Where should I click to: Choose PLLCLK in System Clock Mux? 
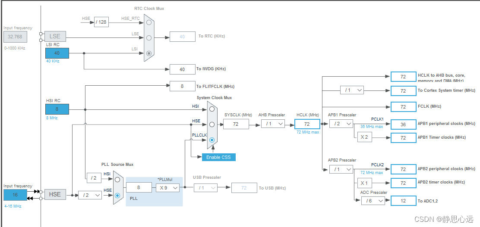[x=212, y=140]
